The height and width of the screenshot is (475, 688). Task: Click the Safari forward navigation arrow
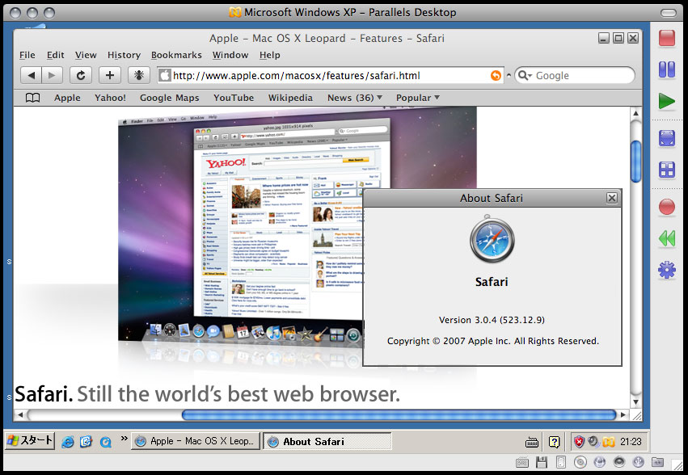(x=53, y=75)
